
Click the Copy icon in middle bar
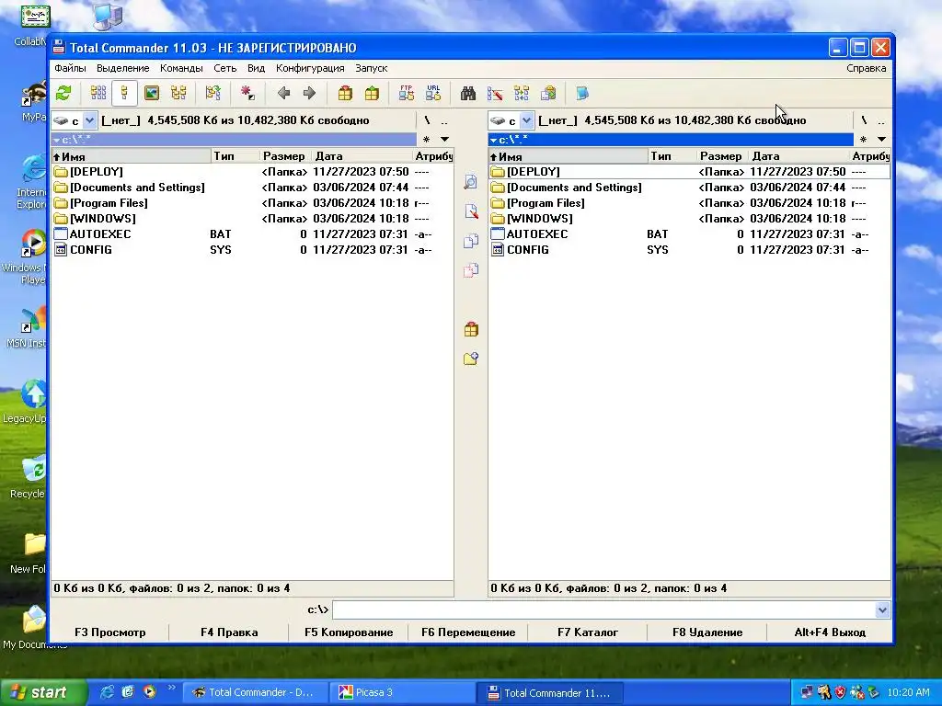point(471,241)
